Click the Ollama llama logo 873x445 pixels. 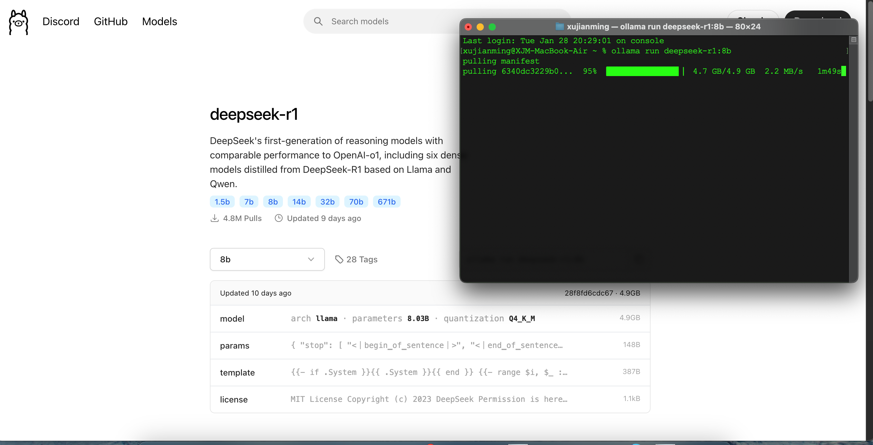[x=18, y=22]
